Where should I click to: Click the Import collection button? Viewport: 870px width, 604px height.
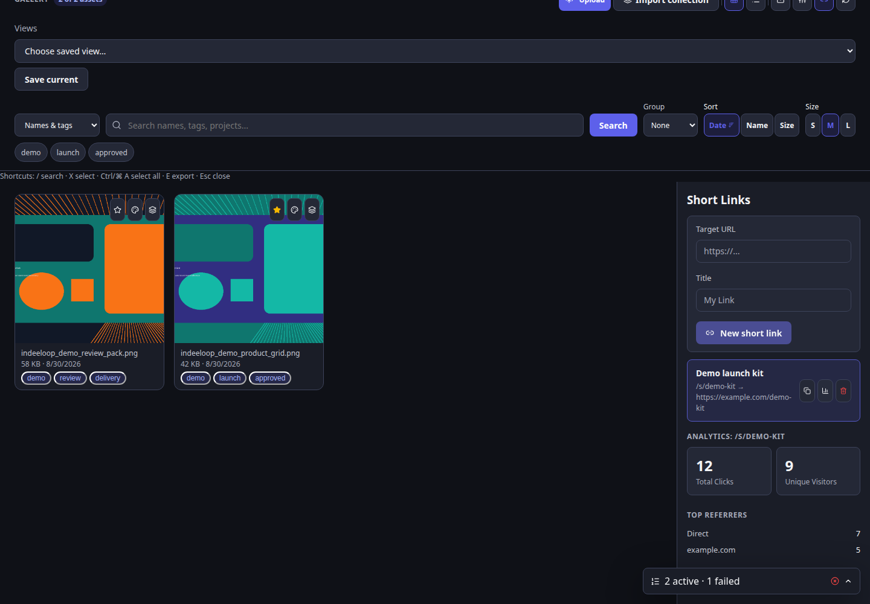pyautogui.click(x=666, y=4)
